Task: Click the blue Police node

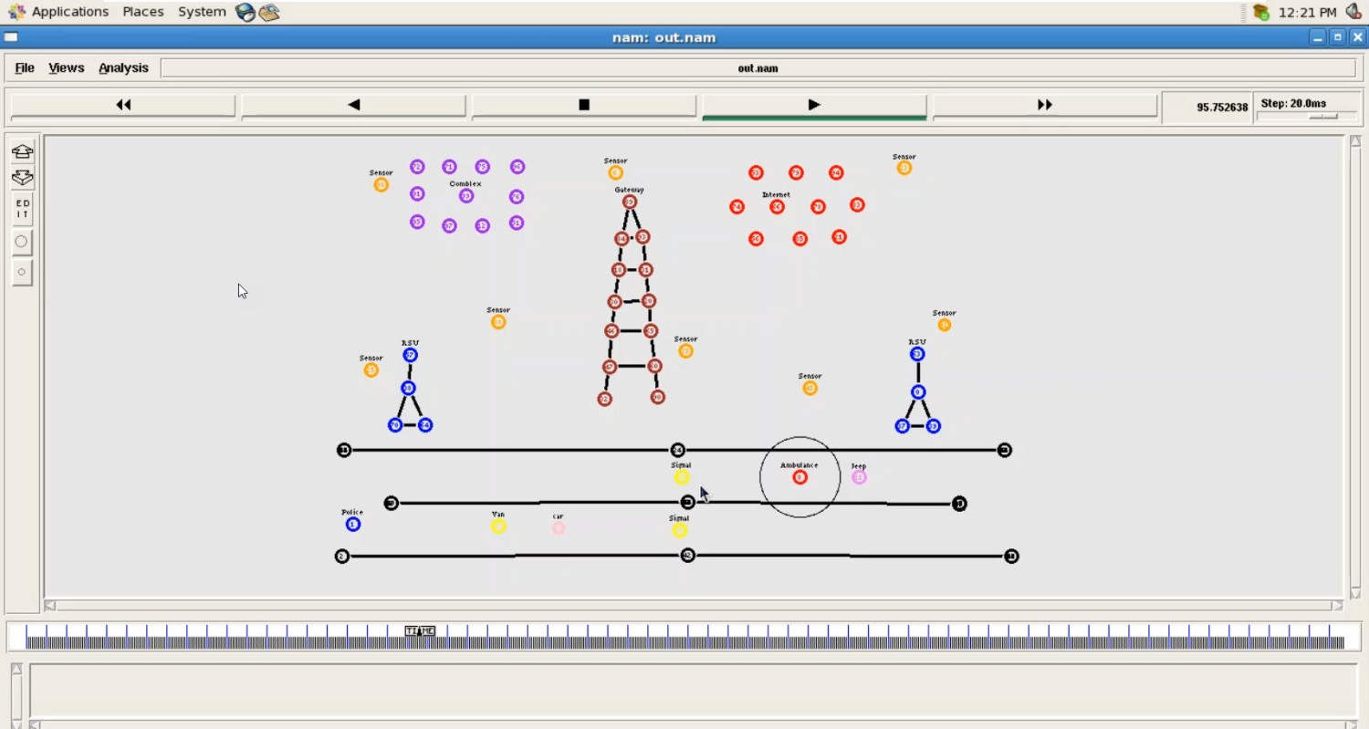Action: (x=352, y=525)
